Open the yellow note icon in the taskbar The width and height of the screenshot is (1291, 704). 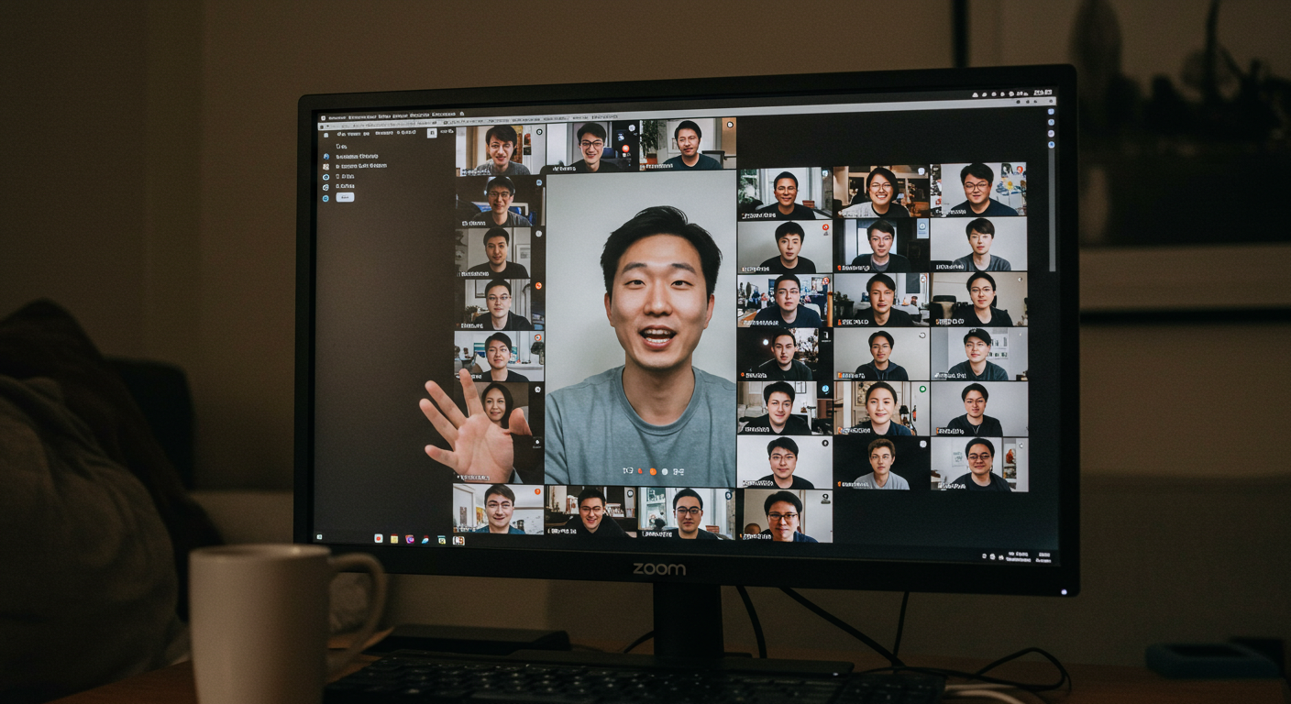(x=394, y=539)
